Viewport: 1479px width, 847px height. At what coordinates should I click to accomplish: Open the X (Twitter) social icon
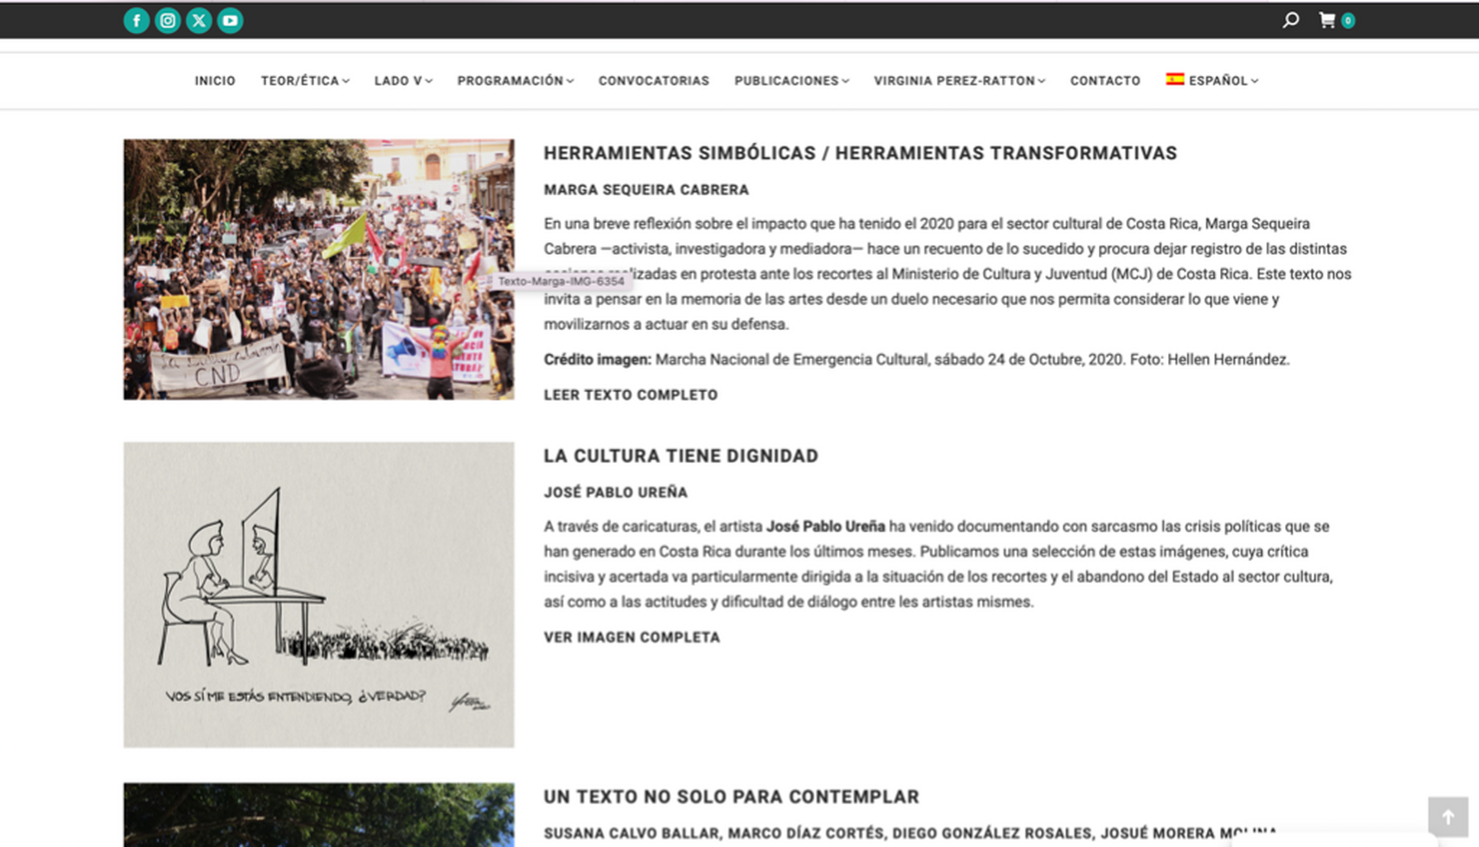click(x=199, y=21)
